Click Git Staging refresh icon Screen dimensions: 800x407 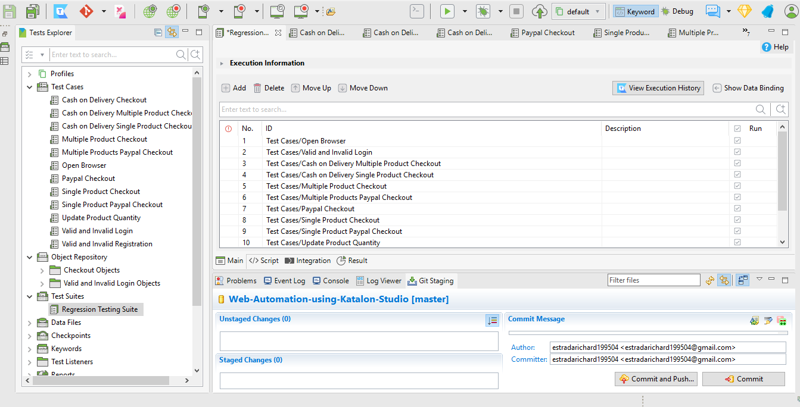tap(710, 280)
